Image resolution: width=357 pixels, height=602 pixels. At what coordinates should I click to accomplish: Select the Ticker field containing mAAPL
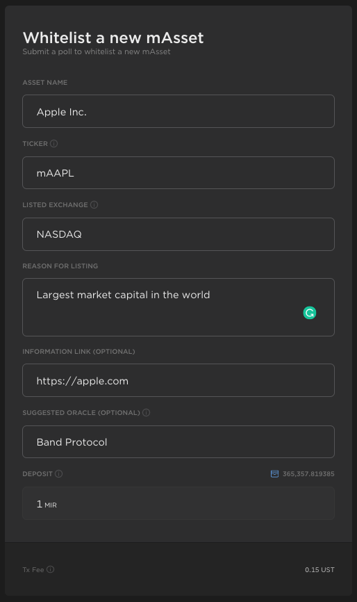[178, 173]
